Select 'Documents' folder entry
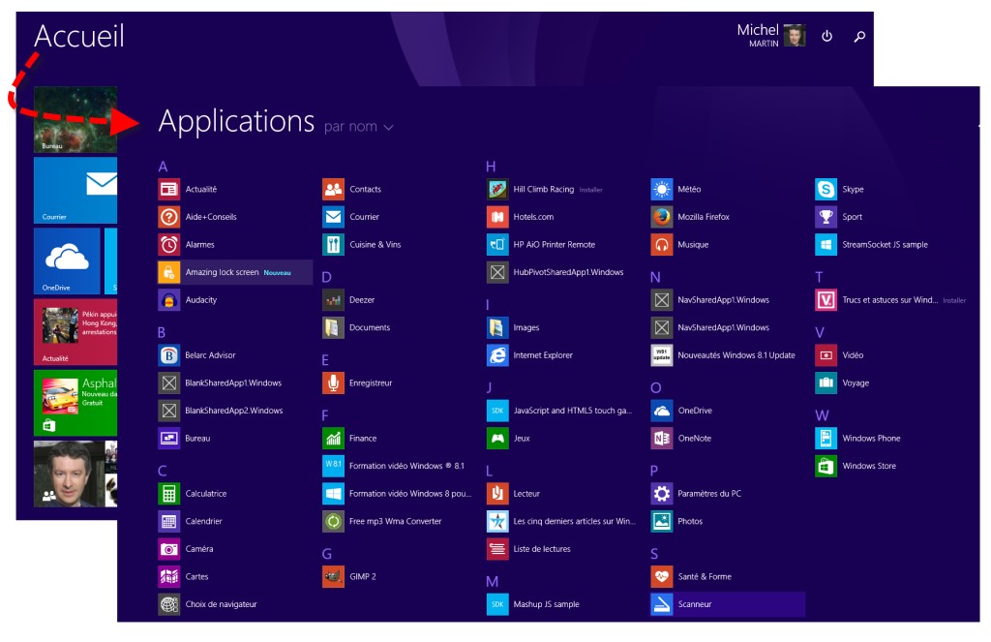This screenshot has width=991, height=642. point(356,327)
